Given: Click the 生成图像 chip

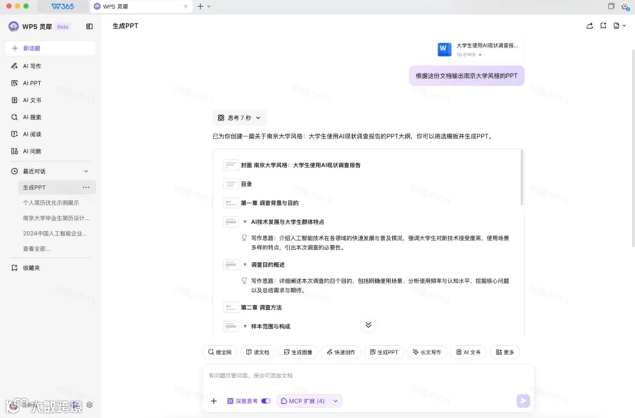Looking at the screenshot, I should click(x=298, y=352).
